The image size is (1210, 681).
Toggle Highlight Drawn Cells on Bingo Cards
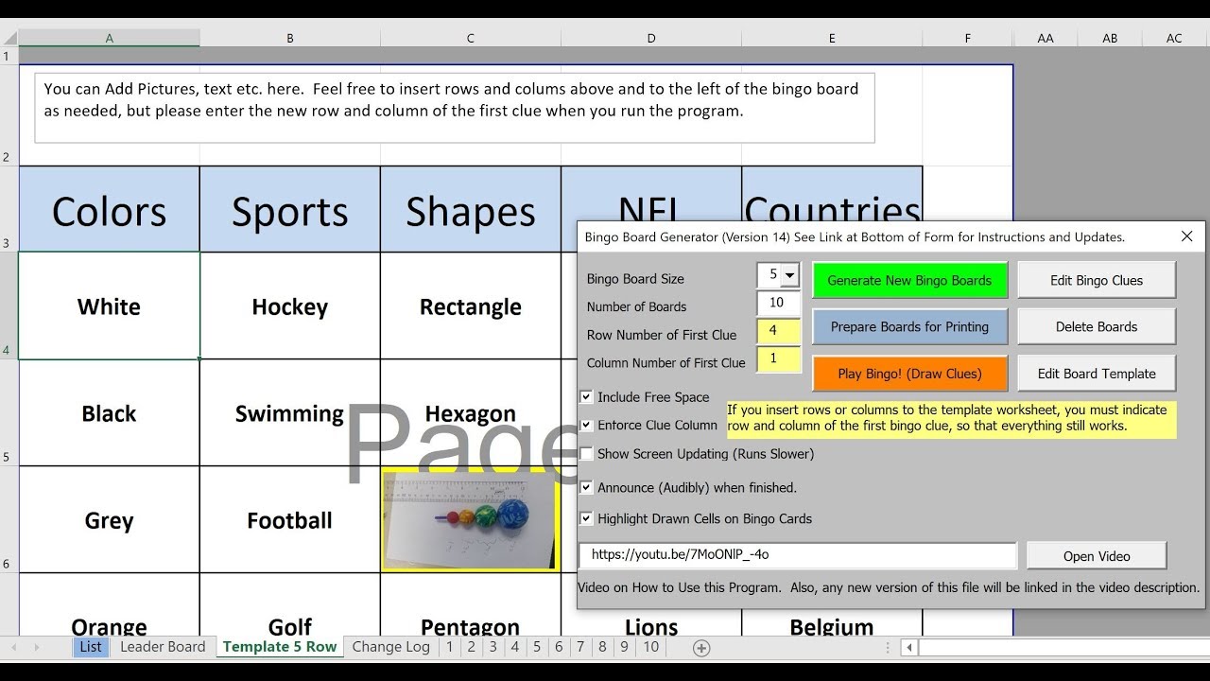tap(587, 518)
